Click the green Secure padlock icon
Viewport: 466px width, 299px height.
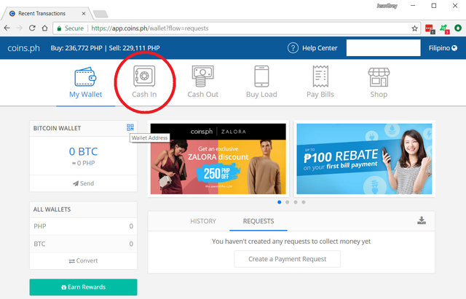[x=59, y=28]
